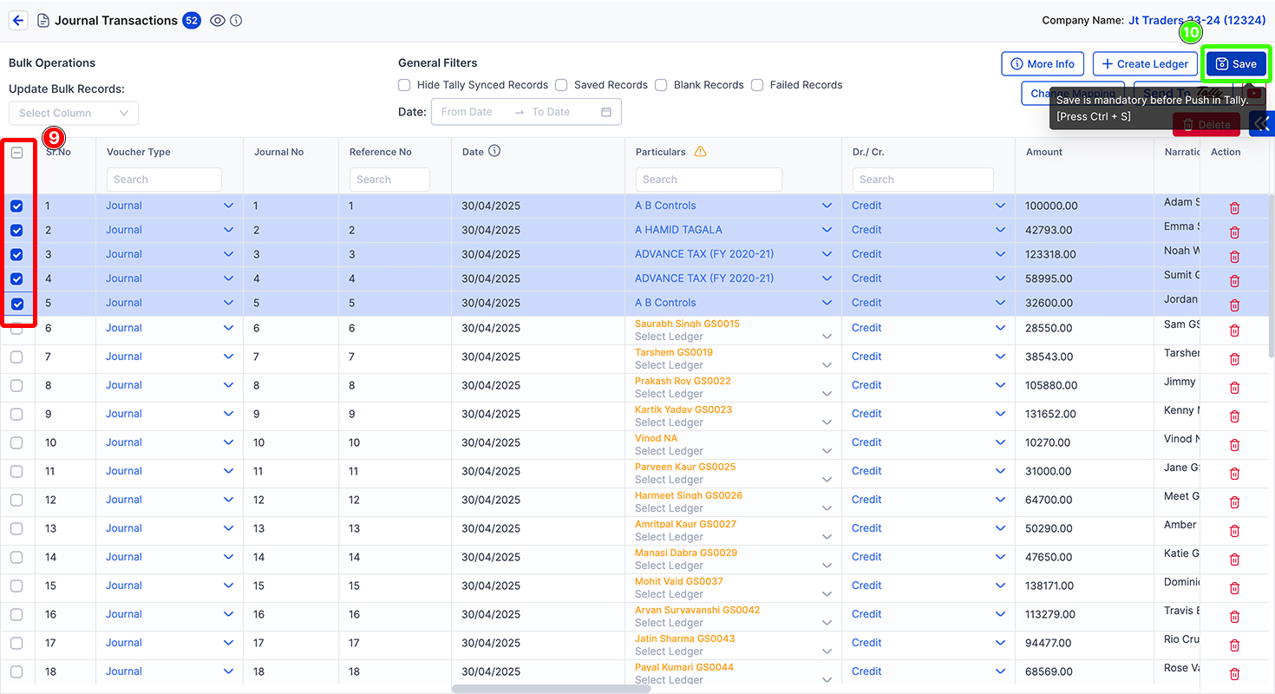Search in the Dr./Cr. column filter
Image resolution: width=1275 pixels, height=694 pixels.
[x=923, y=180]
